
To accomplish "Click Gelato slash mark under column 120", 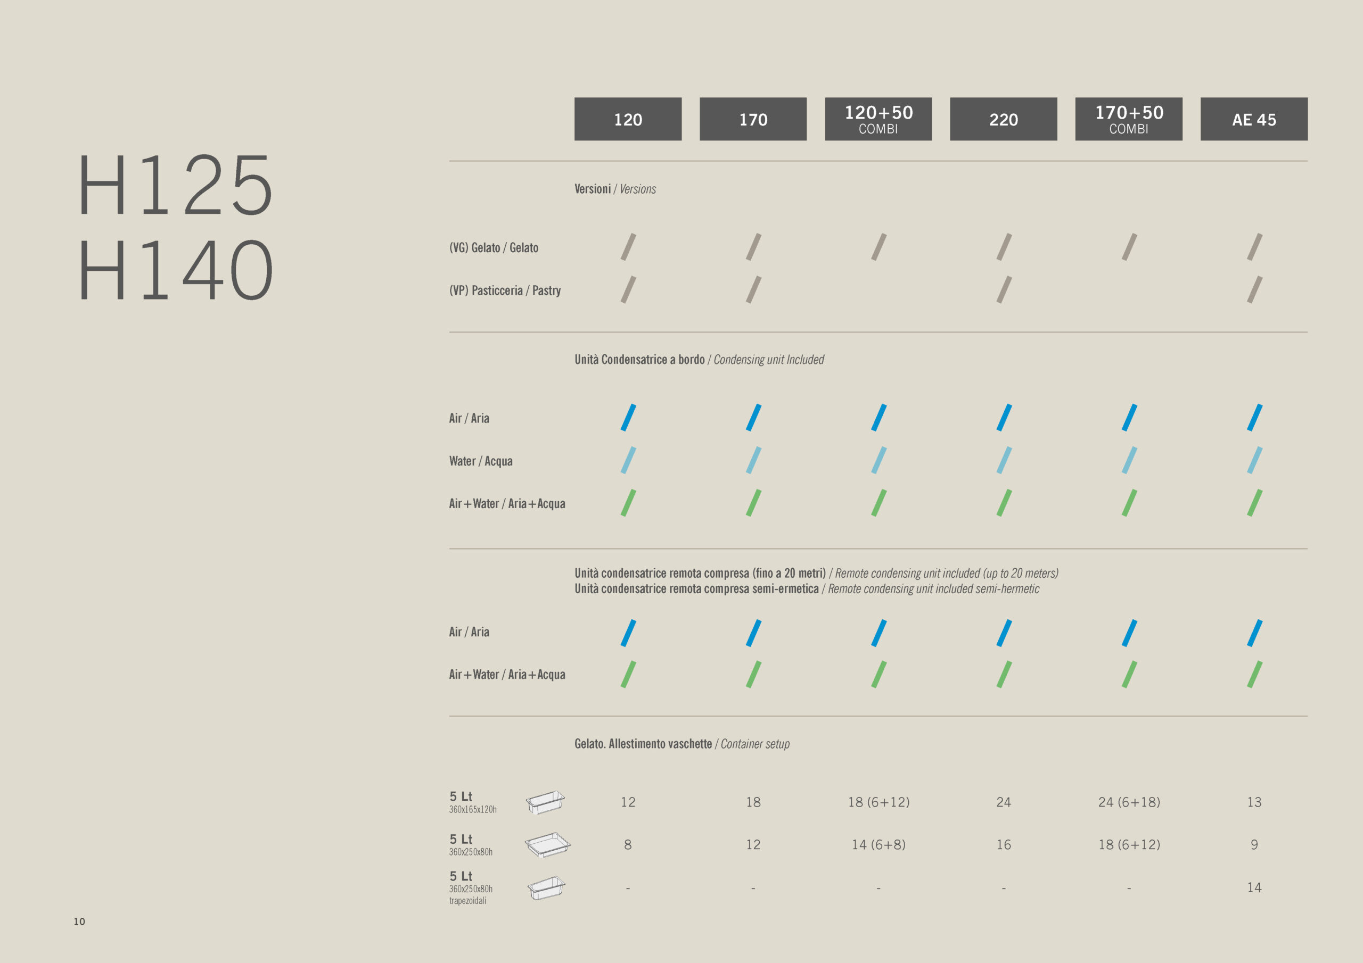I will tap(628, 247).
